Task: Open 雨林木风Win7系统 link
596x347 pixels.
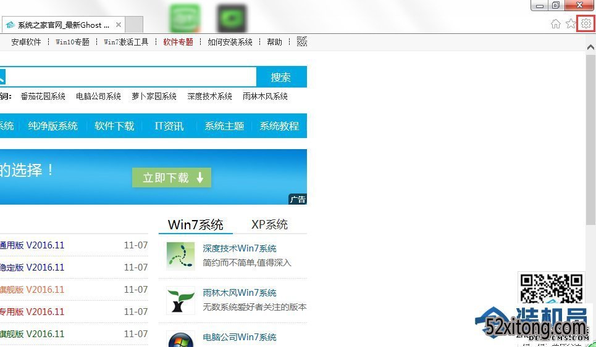Action: [240, 293]
